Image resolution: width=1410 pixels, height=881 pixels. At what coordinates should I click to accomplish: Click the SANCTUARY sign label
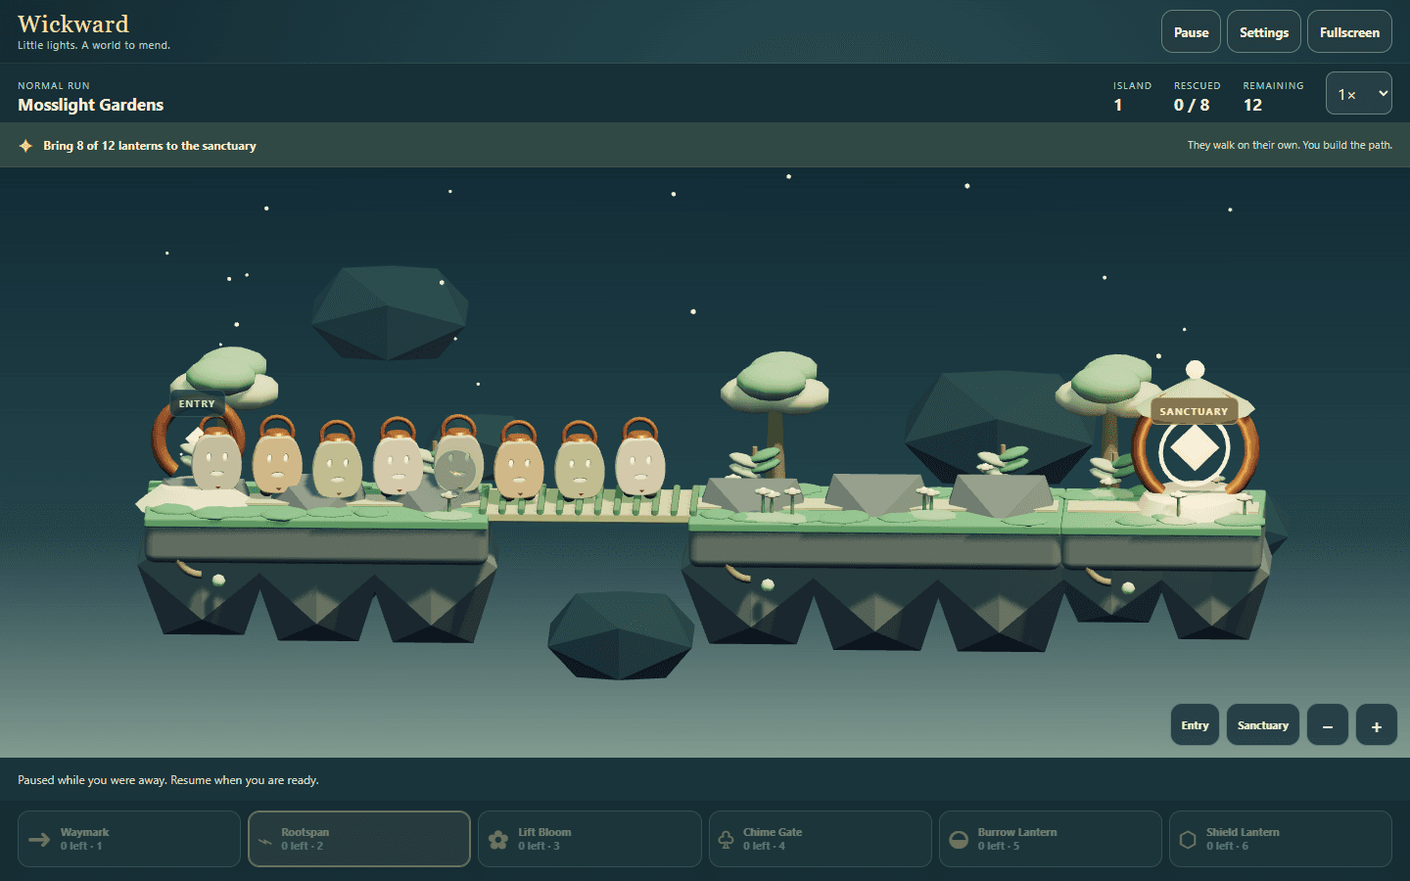point(1194,411)
